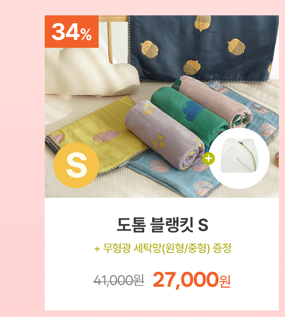Open the 도톰 블랭킷 S product title
This screenshot has height=317, width=285.
pyautogui.click(x=162, y=225)
